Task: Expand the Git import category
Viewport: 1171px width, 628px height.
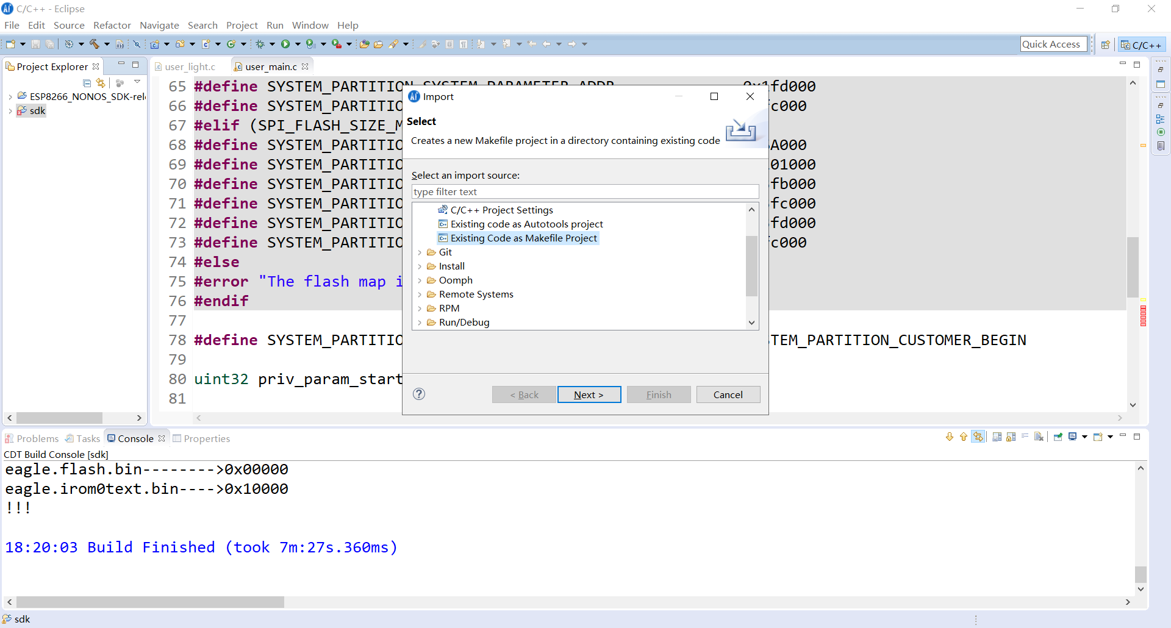Action: (x=420, y=252)
